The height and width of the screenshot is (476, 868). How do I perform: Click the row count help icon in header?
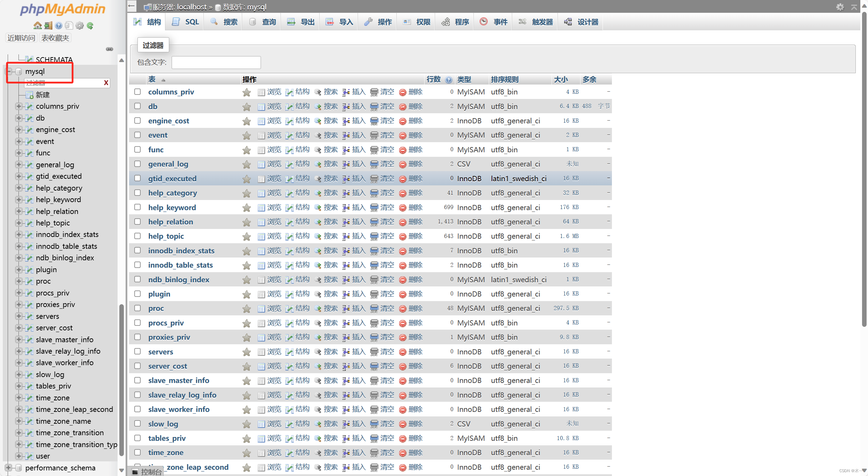pyautogui.click(x=449, y=80)
